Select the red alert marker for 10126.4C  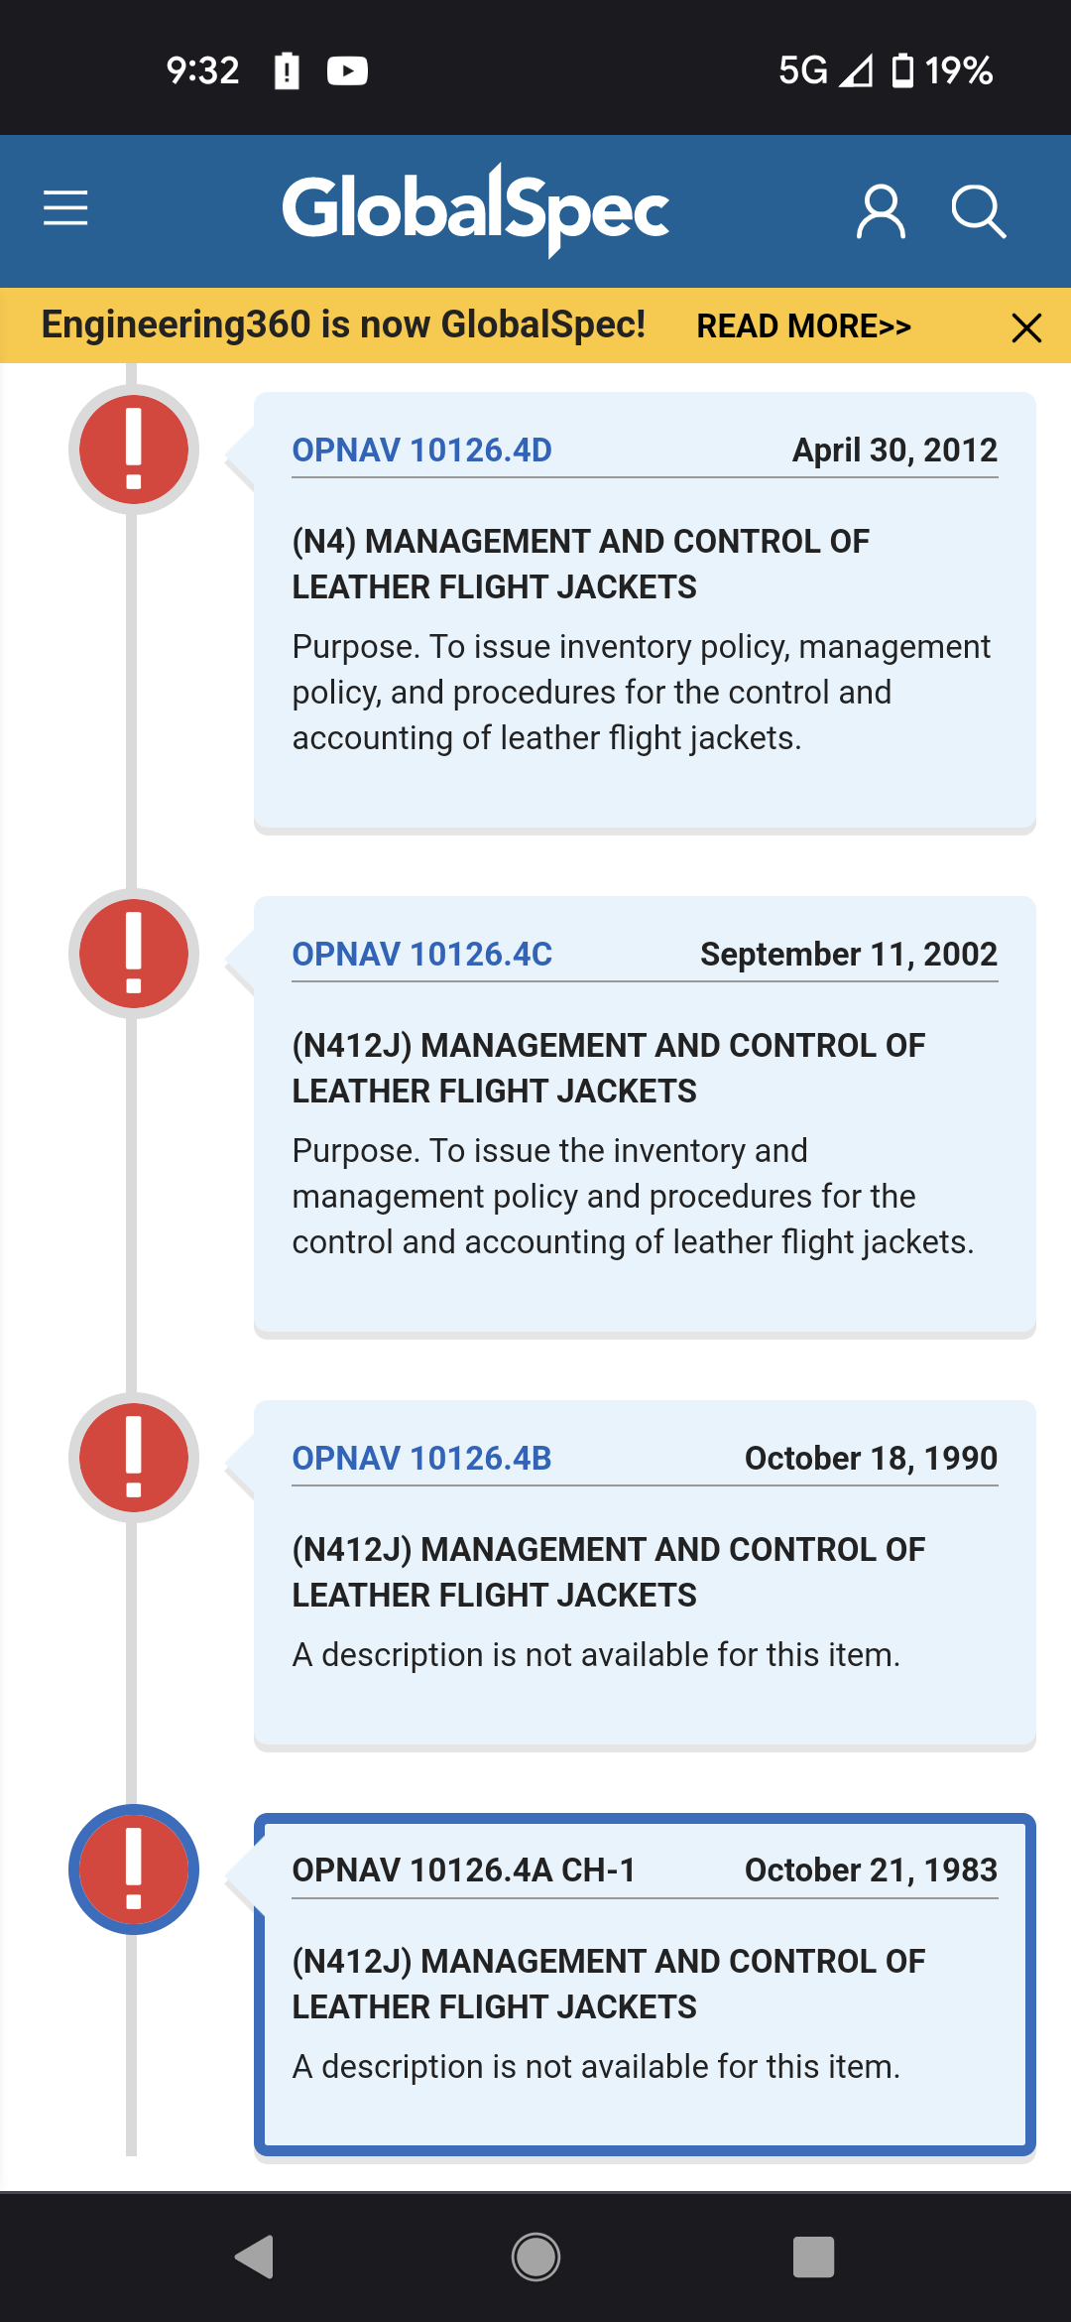[x=134, y=954]
